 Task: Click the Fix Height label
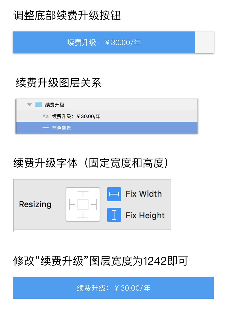click(x=145, y=215)
